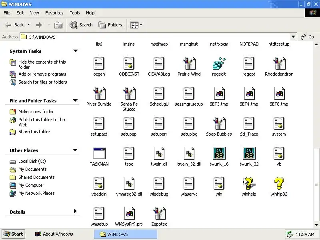Image resolution: width=320 pixels, height=240 pixels.
Task: Select the winhelp question mark icon
Action: pyautogui.click(x=248, y=183)
